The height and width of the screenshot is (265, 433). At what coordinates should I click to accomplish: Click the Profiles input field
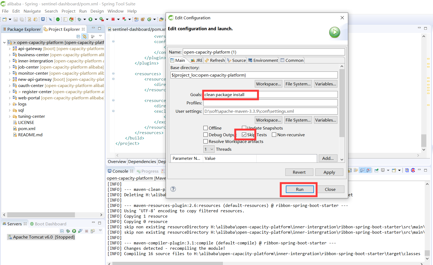click(x=270, y=103)
